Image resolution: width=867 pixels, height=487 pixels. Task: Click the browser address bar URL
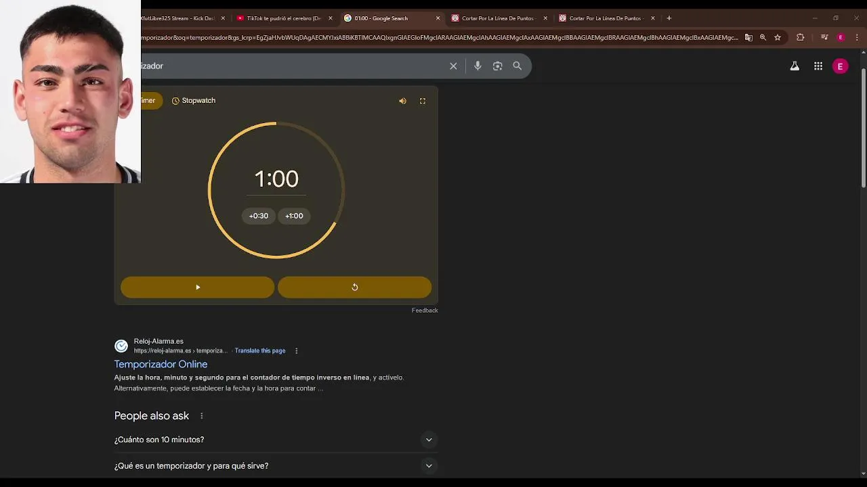click(x=440, y=38)
